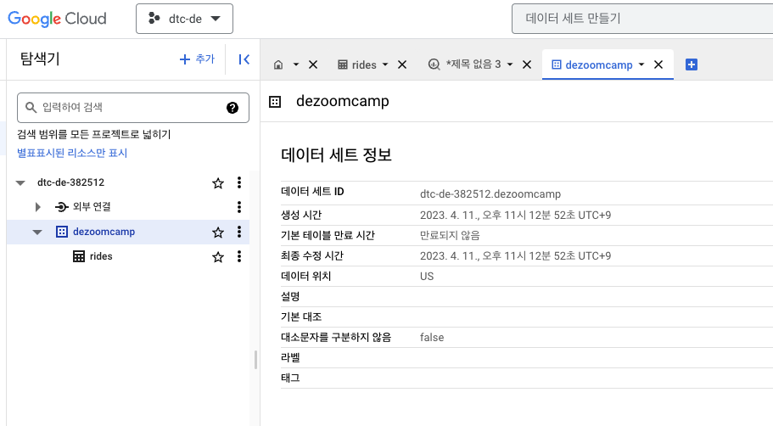Switch to the rides tab
Image resolution: width=773 pixels, height=426 pixels.
pos(357,64)
